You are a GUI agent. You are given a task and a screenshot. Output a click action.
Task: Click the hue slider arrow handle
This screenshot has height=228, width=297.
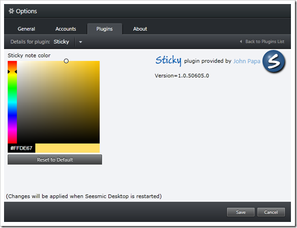point(12,72)
